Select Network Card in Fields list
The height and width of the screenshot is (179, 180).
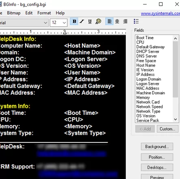pos(148,102)
